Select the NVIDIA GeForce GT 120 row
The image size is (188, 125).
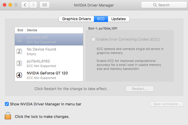click(49, 75)
